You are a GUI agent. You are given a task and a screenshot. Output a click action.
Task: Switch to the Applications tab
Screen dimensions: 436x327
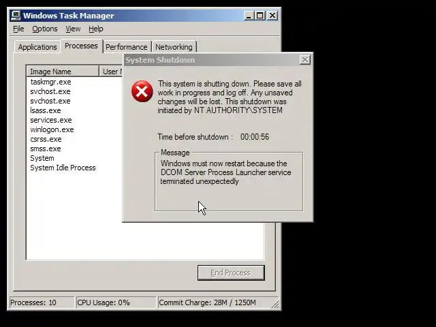(x=37, y=47)
